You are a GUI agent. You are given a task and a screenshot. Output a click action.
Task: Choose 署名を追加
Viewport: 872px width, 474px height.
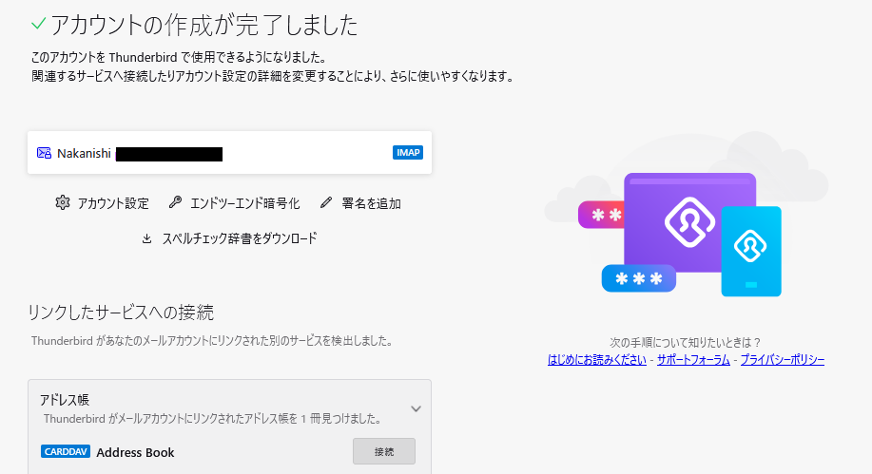tap(371, 203)
